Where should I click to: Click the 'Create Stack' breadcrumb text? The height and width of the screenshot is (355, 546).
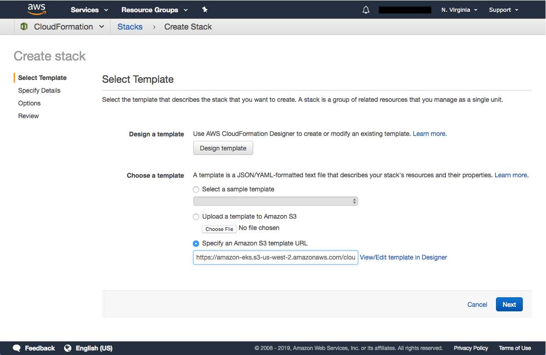pos(188,27)
